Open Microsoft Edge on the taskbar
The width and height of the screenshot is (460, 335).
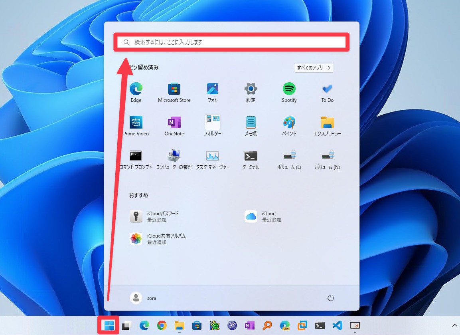click(144, 325)
